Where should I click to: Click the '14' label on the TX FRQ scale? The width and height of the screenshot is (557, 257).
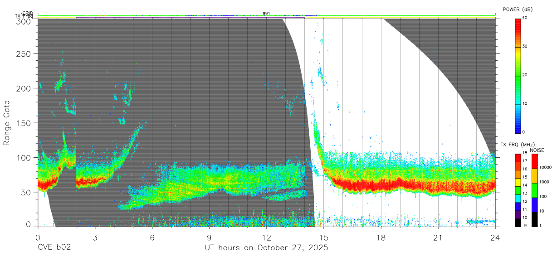(524, 185)
